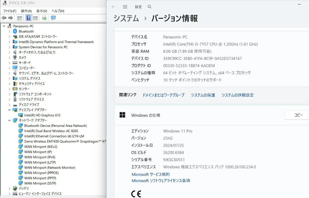This screenshot has width=309, height=198.
Task: Toggle the console tree pane toolbar icon
Action: [x=20, y=18]
